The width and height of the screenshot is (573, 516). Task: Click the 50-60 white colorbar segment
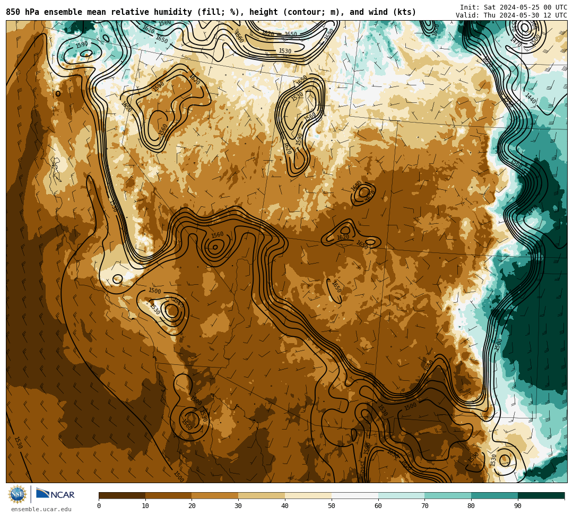click(x=355, y=495)
